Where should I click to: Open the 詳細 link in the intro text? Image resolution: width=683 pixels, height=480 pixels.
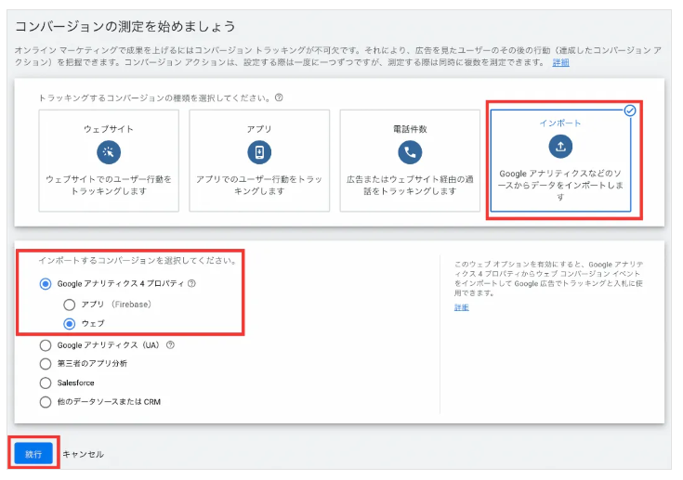[x=560, y=62]
